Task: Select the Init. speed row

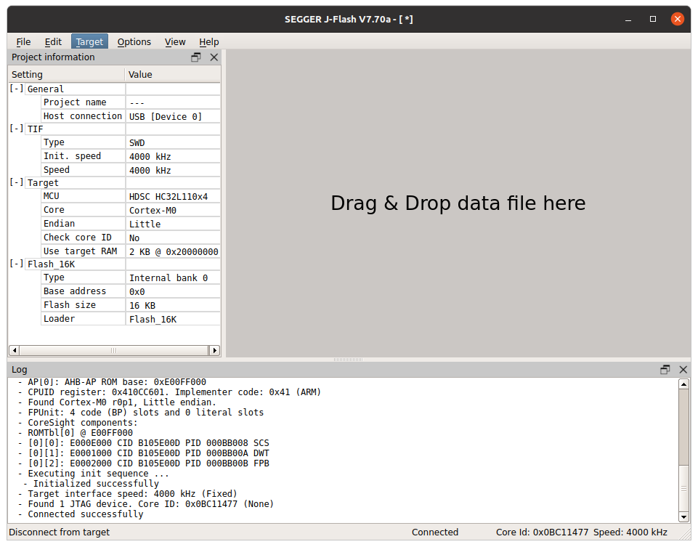Action: [131, 156]
